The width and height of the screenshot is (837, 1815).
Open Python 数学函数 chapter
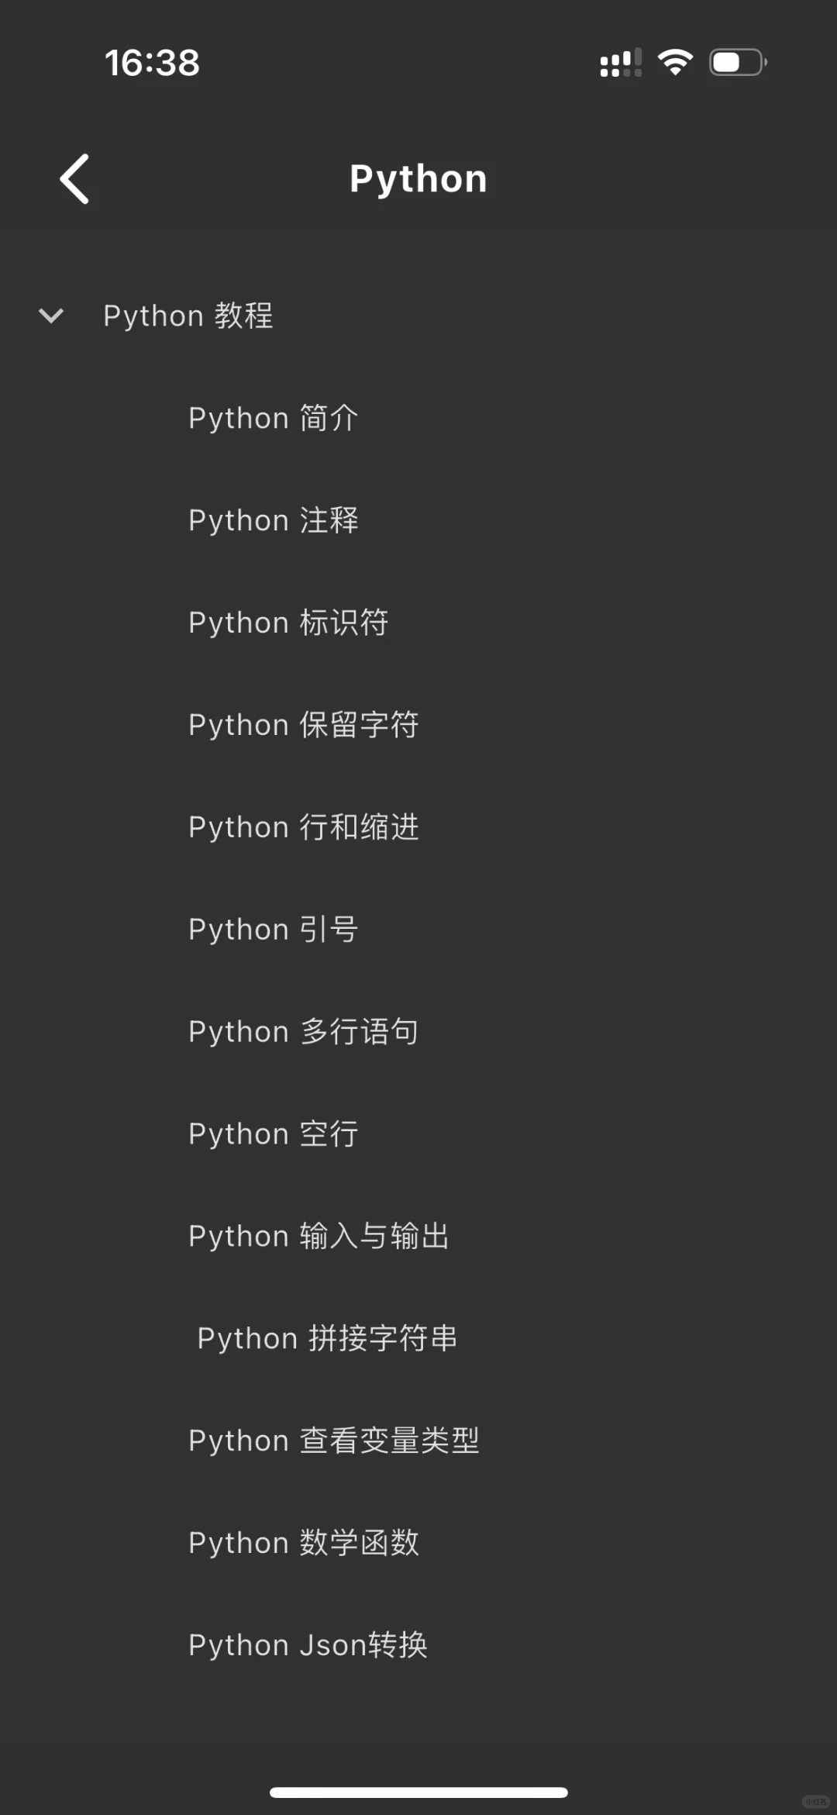(304, 1543)
